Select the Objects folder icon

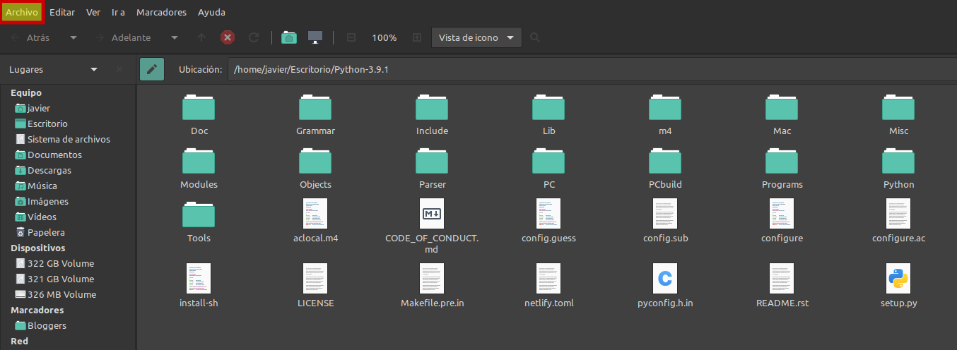(315, 160)
